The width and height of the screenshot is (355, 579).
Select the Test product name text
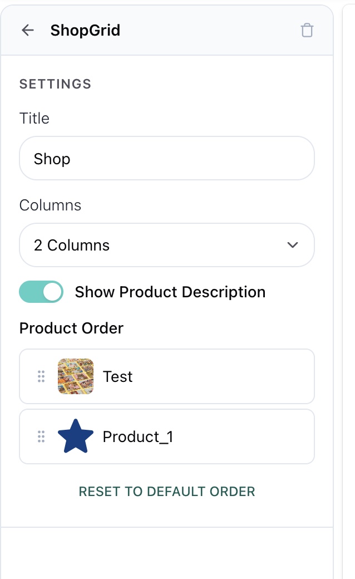coord(117,377)
